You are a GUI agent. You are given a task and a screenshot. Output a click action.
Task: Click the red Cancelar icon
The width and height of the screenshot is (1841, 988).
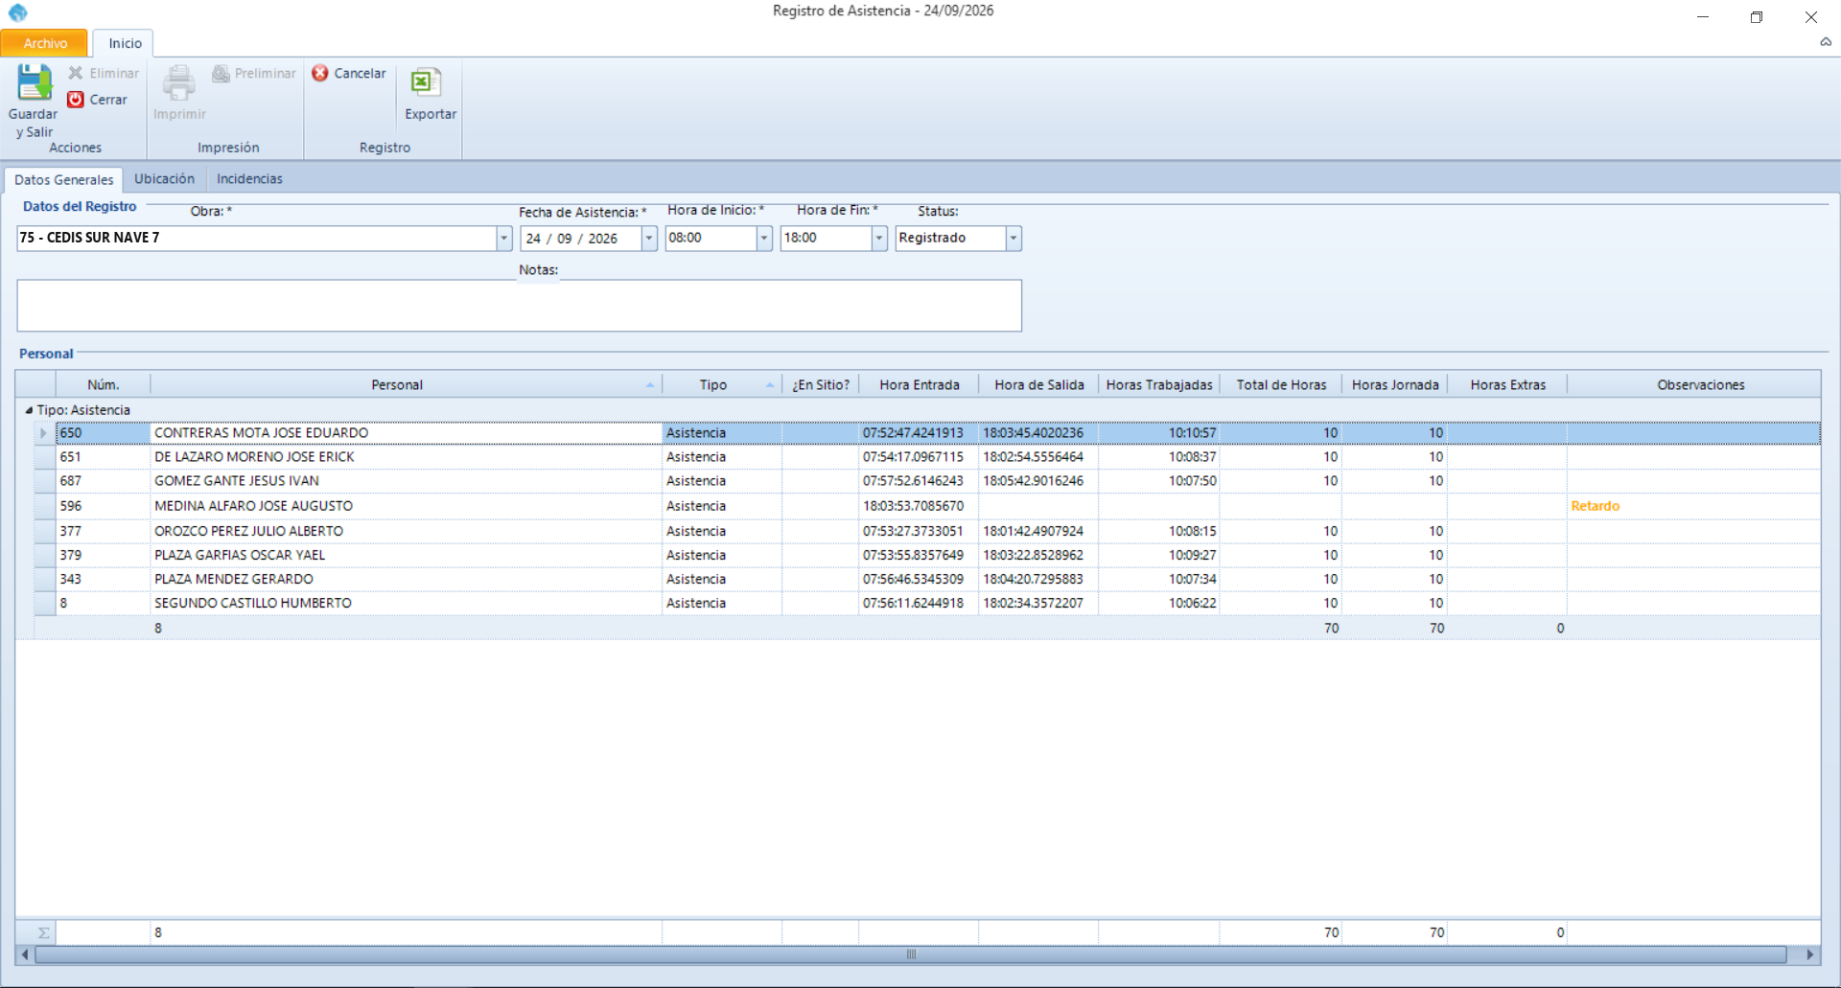click(320, 73)
